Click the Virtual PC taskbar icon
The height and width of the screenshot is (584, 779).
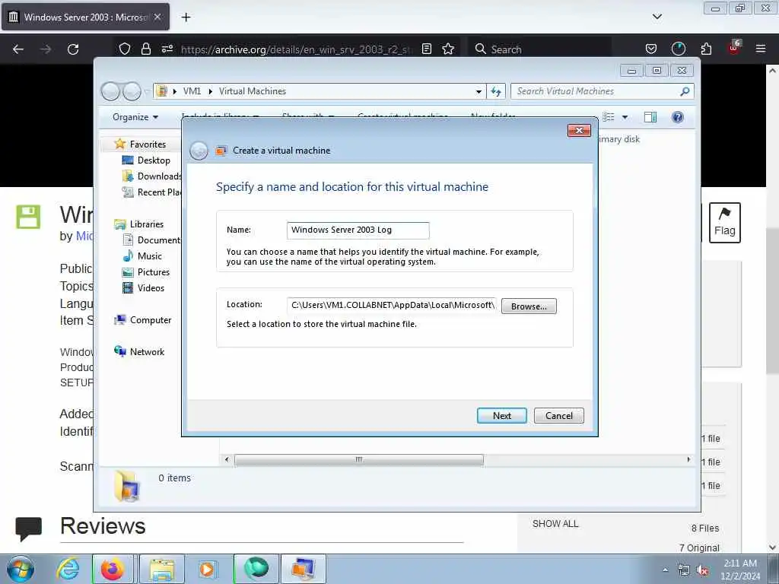pyautogui.click(x=304, y=569)
